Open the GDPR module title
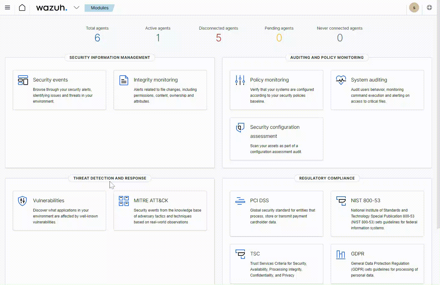This screenshot has height=285, width=440. (358, 254)
